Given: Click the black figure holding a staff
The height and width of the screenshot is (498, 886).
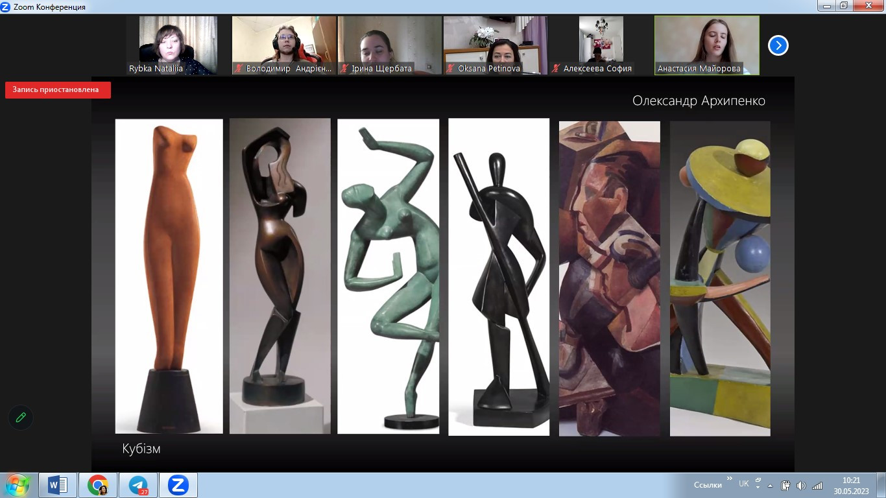Looking at the screenshot, I should click(x=499, y=277).
